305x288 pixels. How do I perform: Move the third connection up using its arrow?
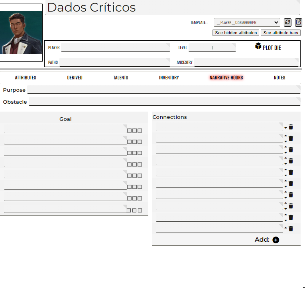click(x=285, y=147)
